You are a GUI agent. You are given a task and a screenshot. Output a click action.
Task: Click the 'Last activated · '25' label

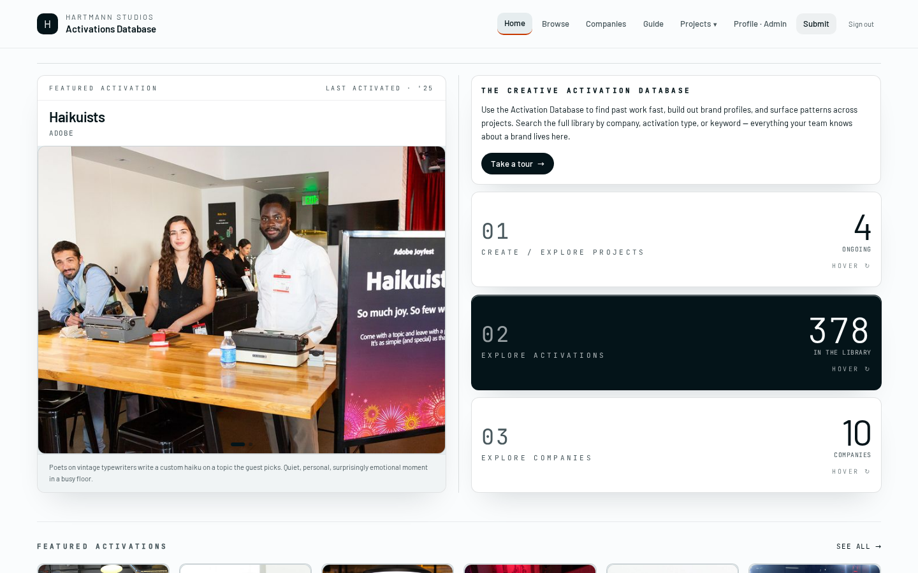pos(379,88)
